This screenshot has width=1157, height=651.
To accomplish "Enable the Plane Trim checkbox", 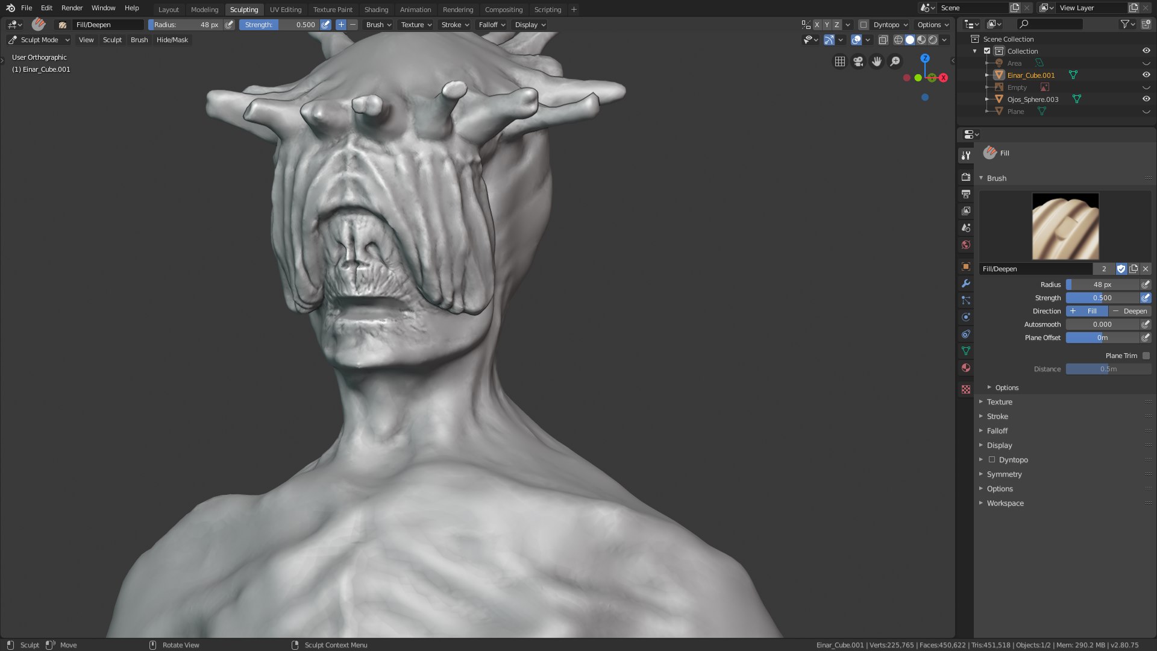I will (1146, 356).
